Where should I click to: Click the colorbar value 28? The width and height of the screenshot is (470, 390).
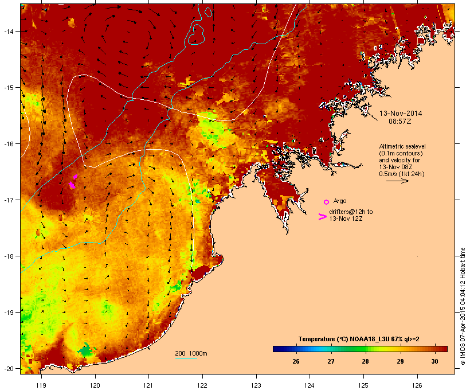365,361
